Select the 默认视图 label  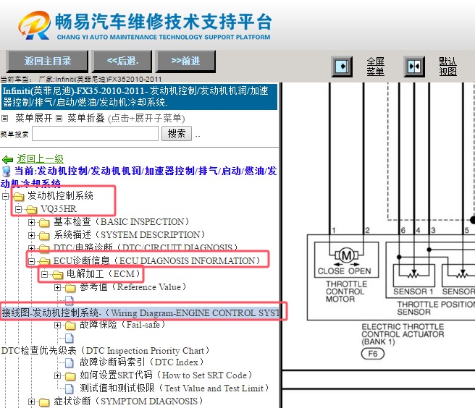448,67
